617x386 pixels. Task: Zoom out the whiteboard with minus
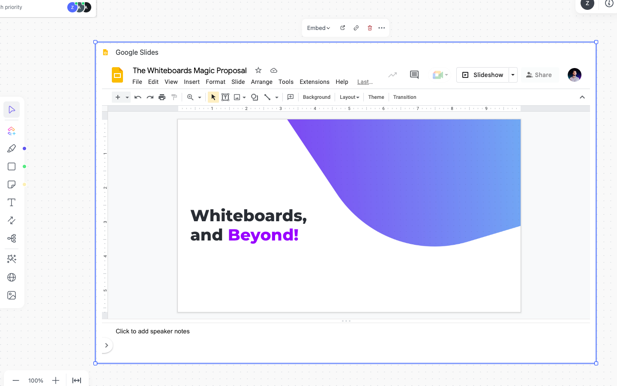(x=16, y=380)
